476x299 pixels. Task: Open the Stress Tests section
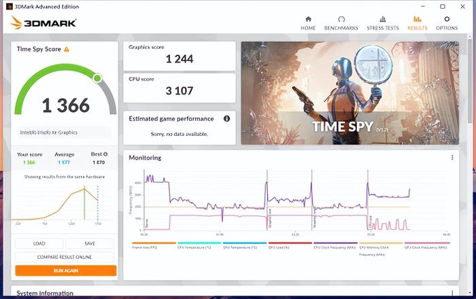[383, 23]
